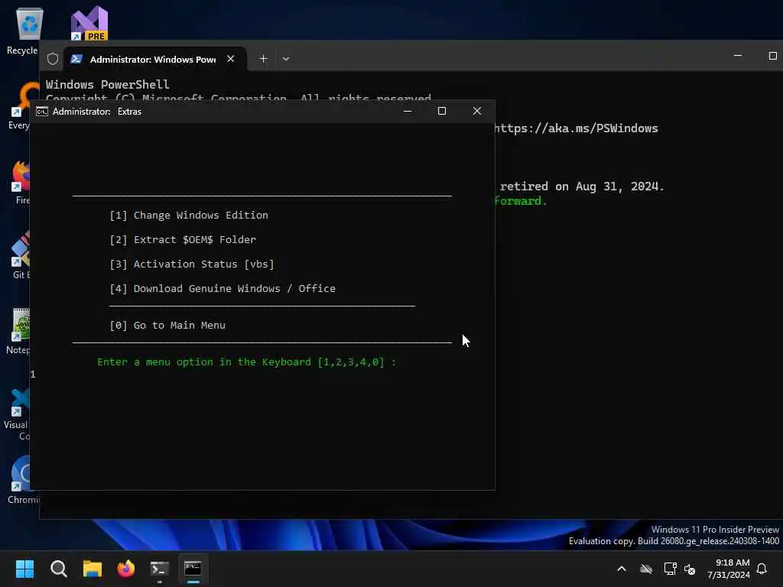Click the Change Windows Edition option text

[x=201, y=215]
